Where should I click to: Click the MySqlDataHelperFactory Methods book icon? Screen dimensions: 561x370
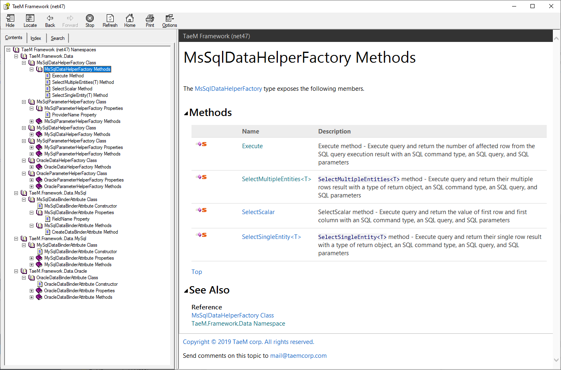[x=39, y=134]
